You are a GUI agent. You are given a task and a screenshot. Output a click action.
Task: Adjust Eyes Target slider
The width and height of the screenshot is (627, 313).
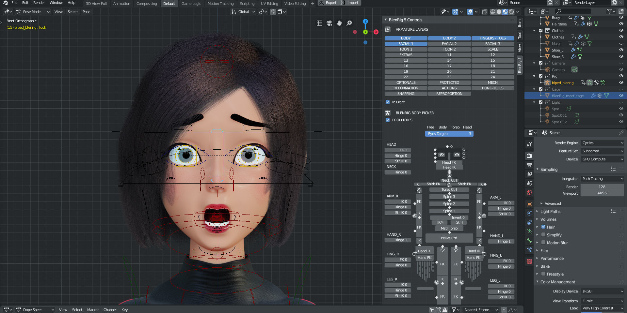449,134
